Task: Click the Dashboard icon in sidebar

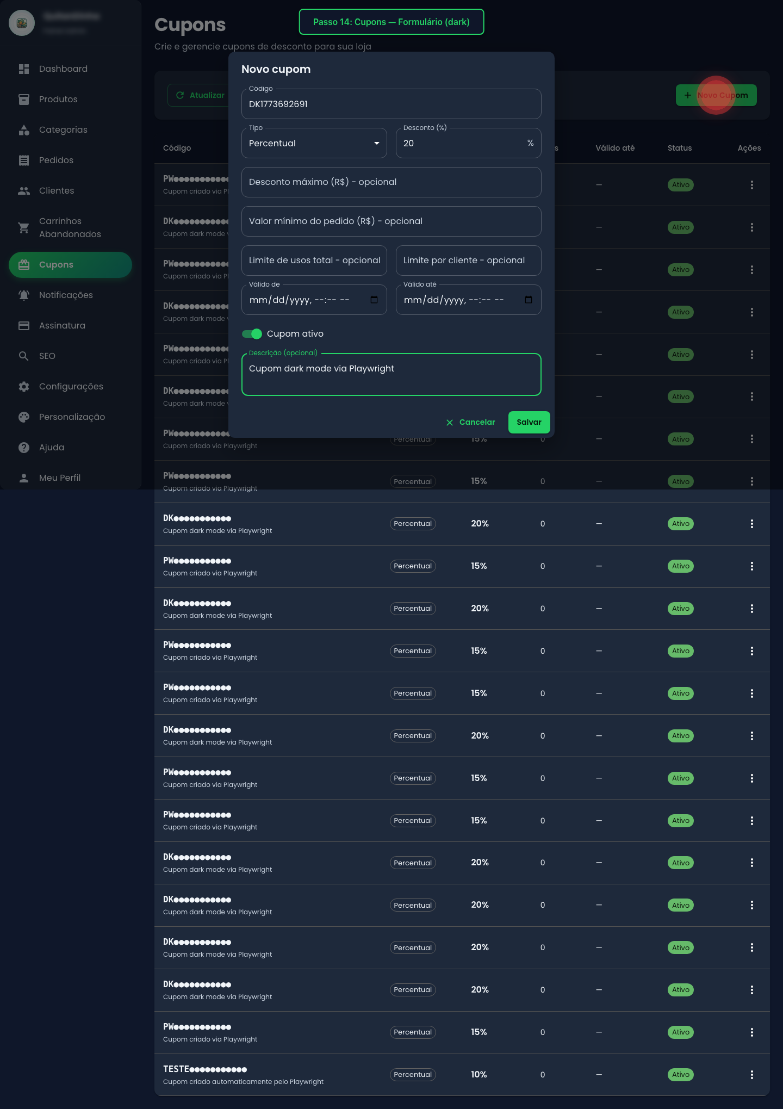Action: coord(24,69)
